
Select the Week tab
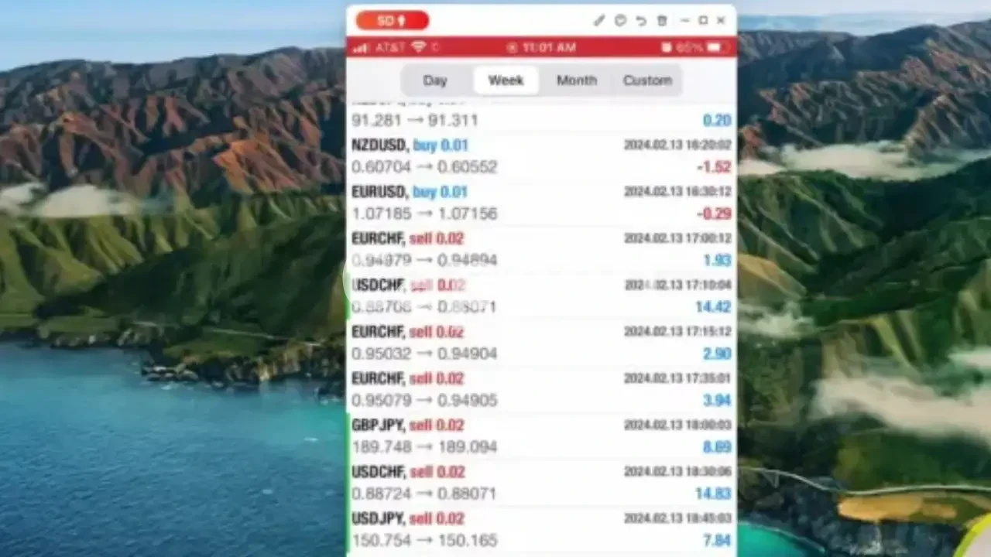pos(506,80)
